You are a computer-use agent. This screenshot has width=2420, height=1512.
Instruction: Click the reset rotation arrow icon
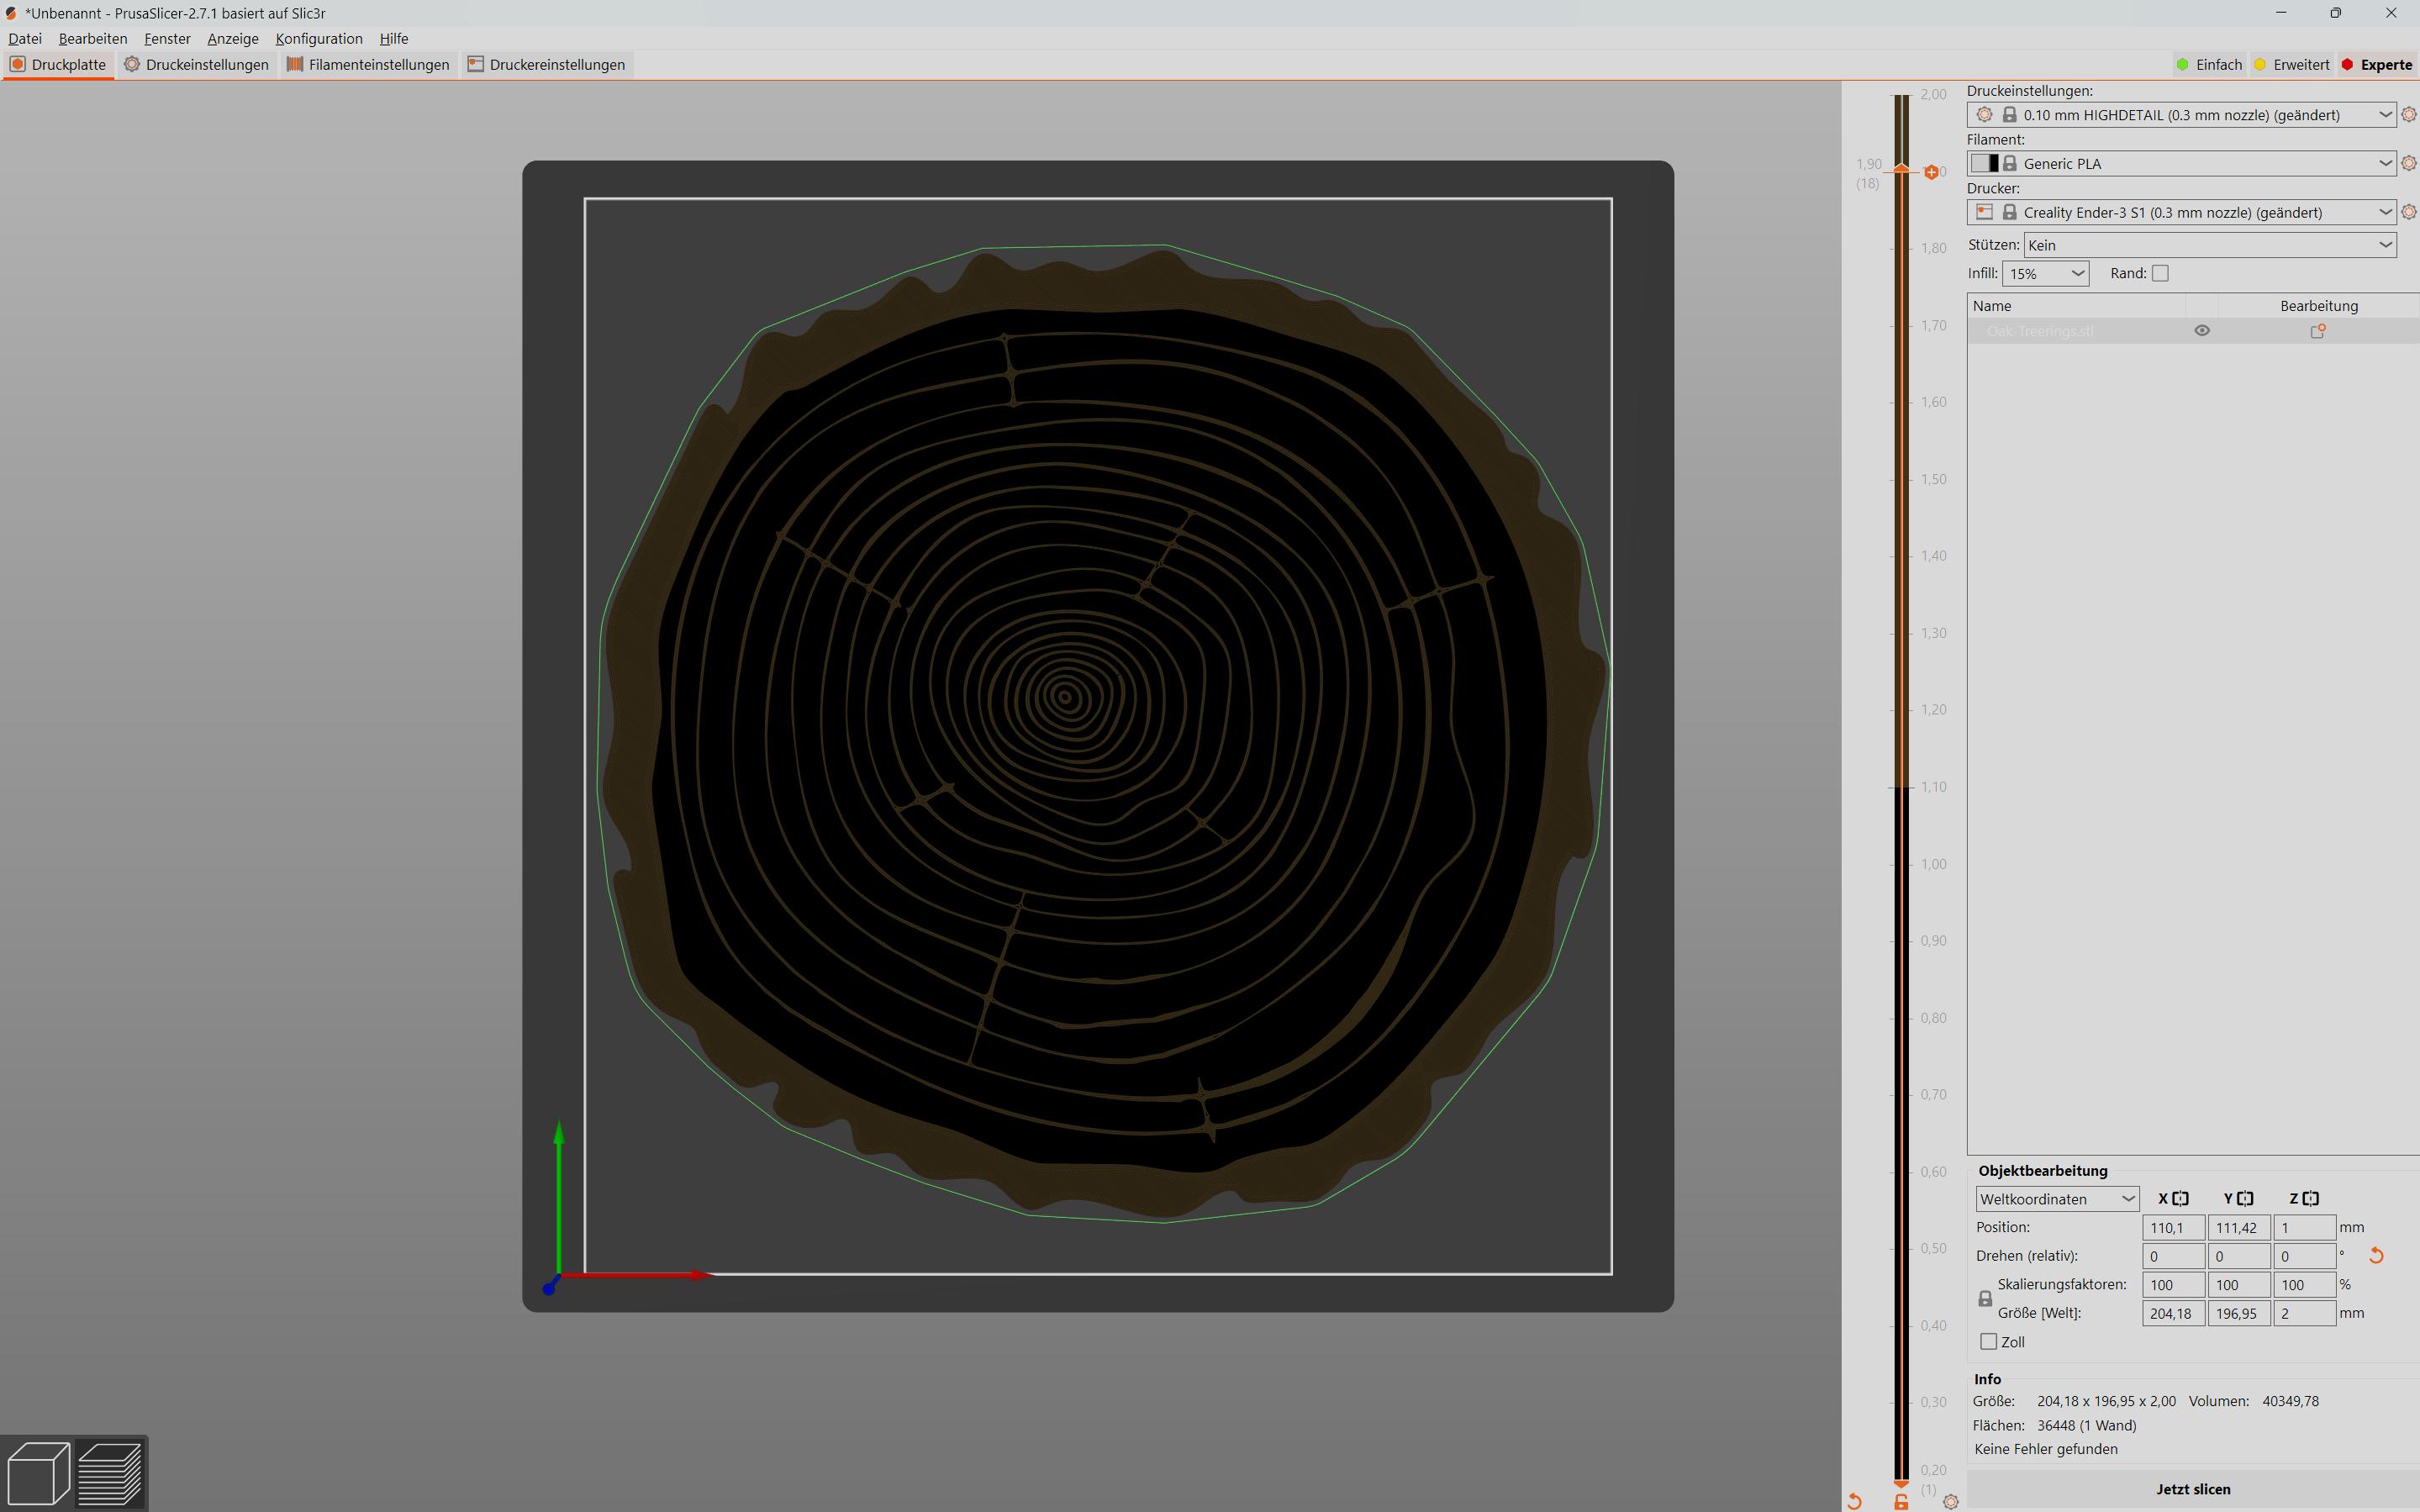2377,1256
